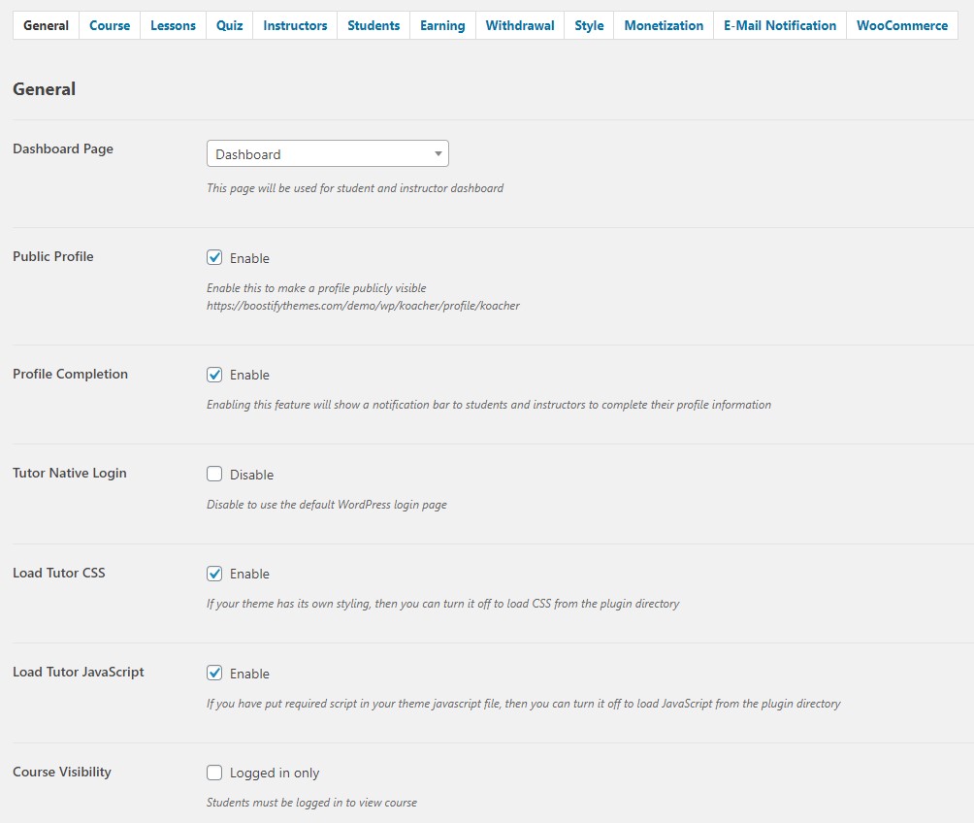974x823 pixels.
Task: Open the Withdrawal tab
Action: [520, 25]
